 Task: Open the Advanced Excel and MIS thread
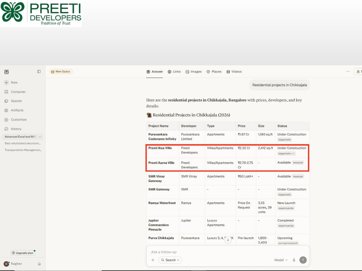(20, 137)
